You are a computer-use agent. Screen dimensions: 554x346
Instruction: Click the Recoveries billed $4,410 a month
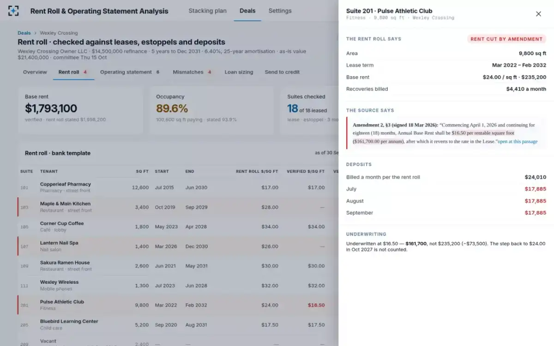526,89
